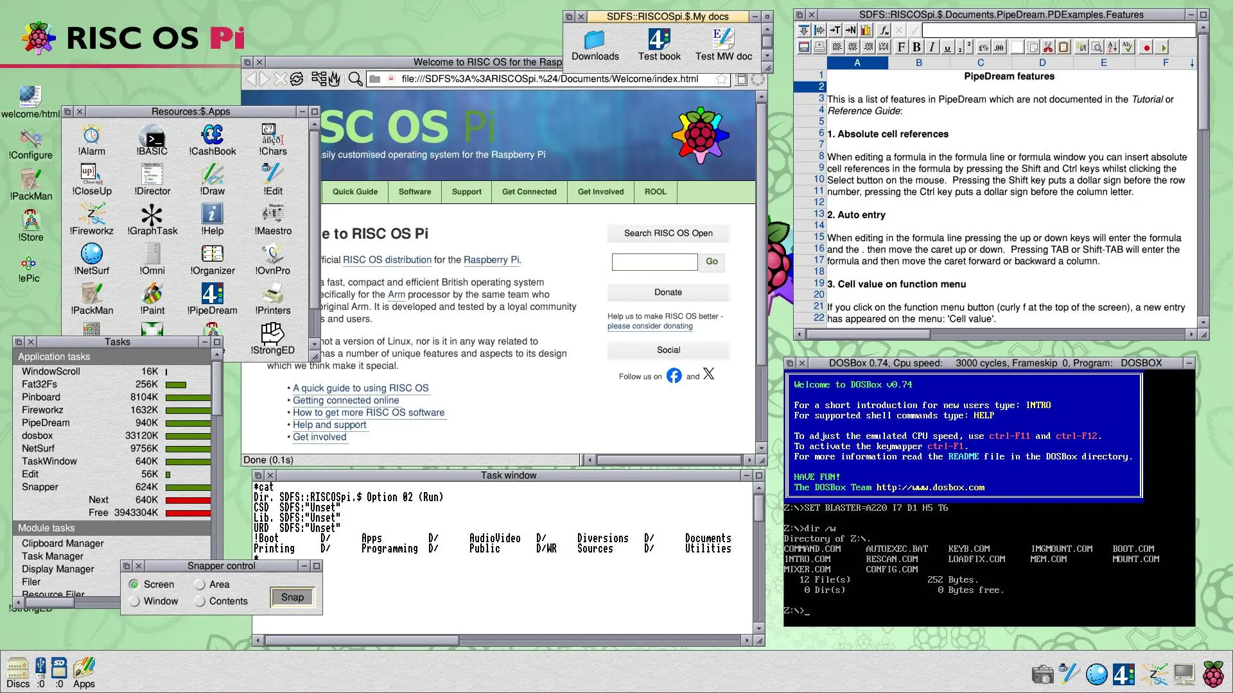1233x693 pixels.
Task: Click the print icon in PipeDream toolbar
Action: click(819, 47)
